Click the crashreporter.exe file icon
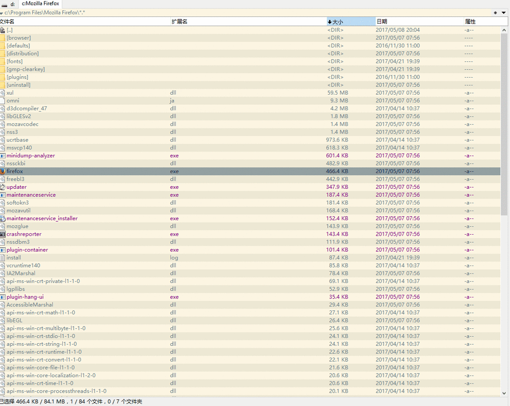 [2, 234]
